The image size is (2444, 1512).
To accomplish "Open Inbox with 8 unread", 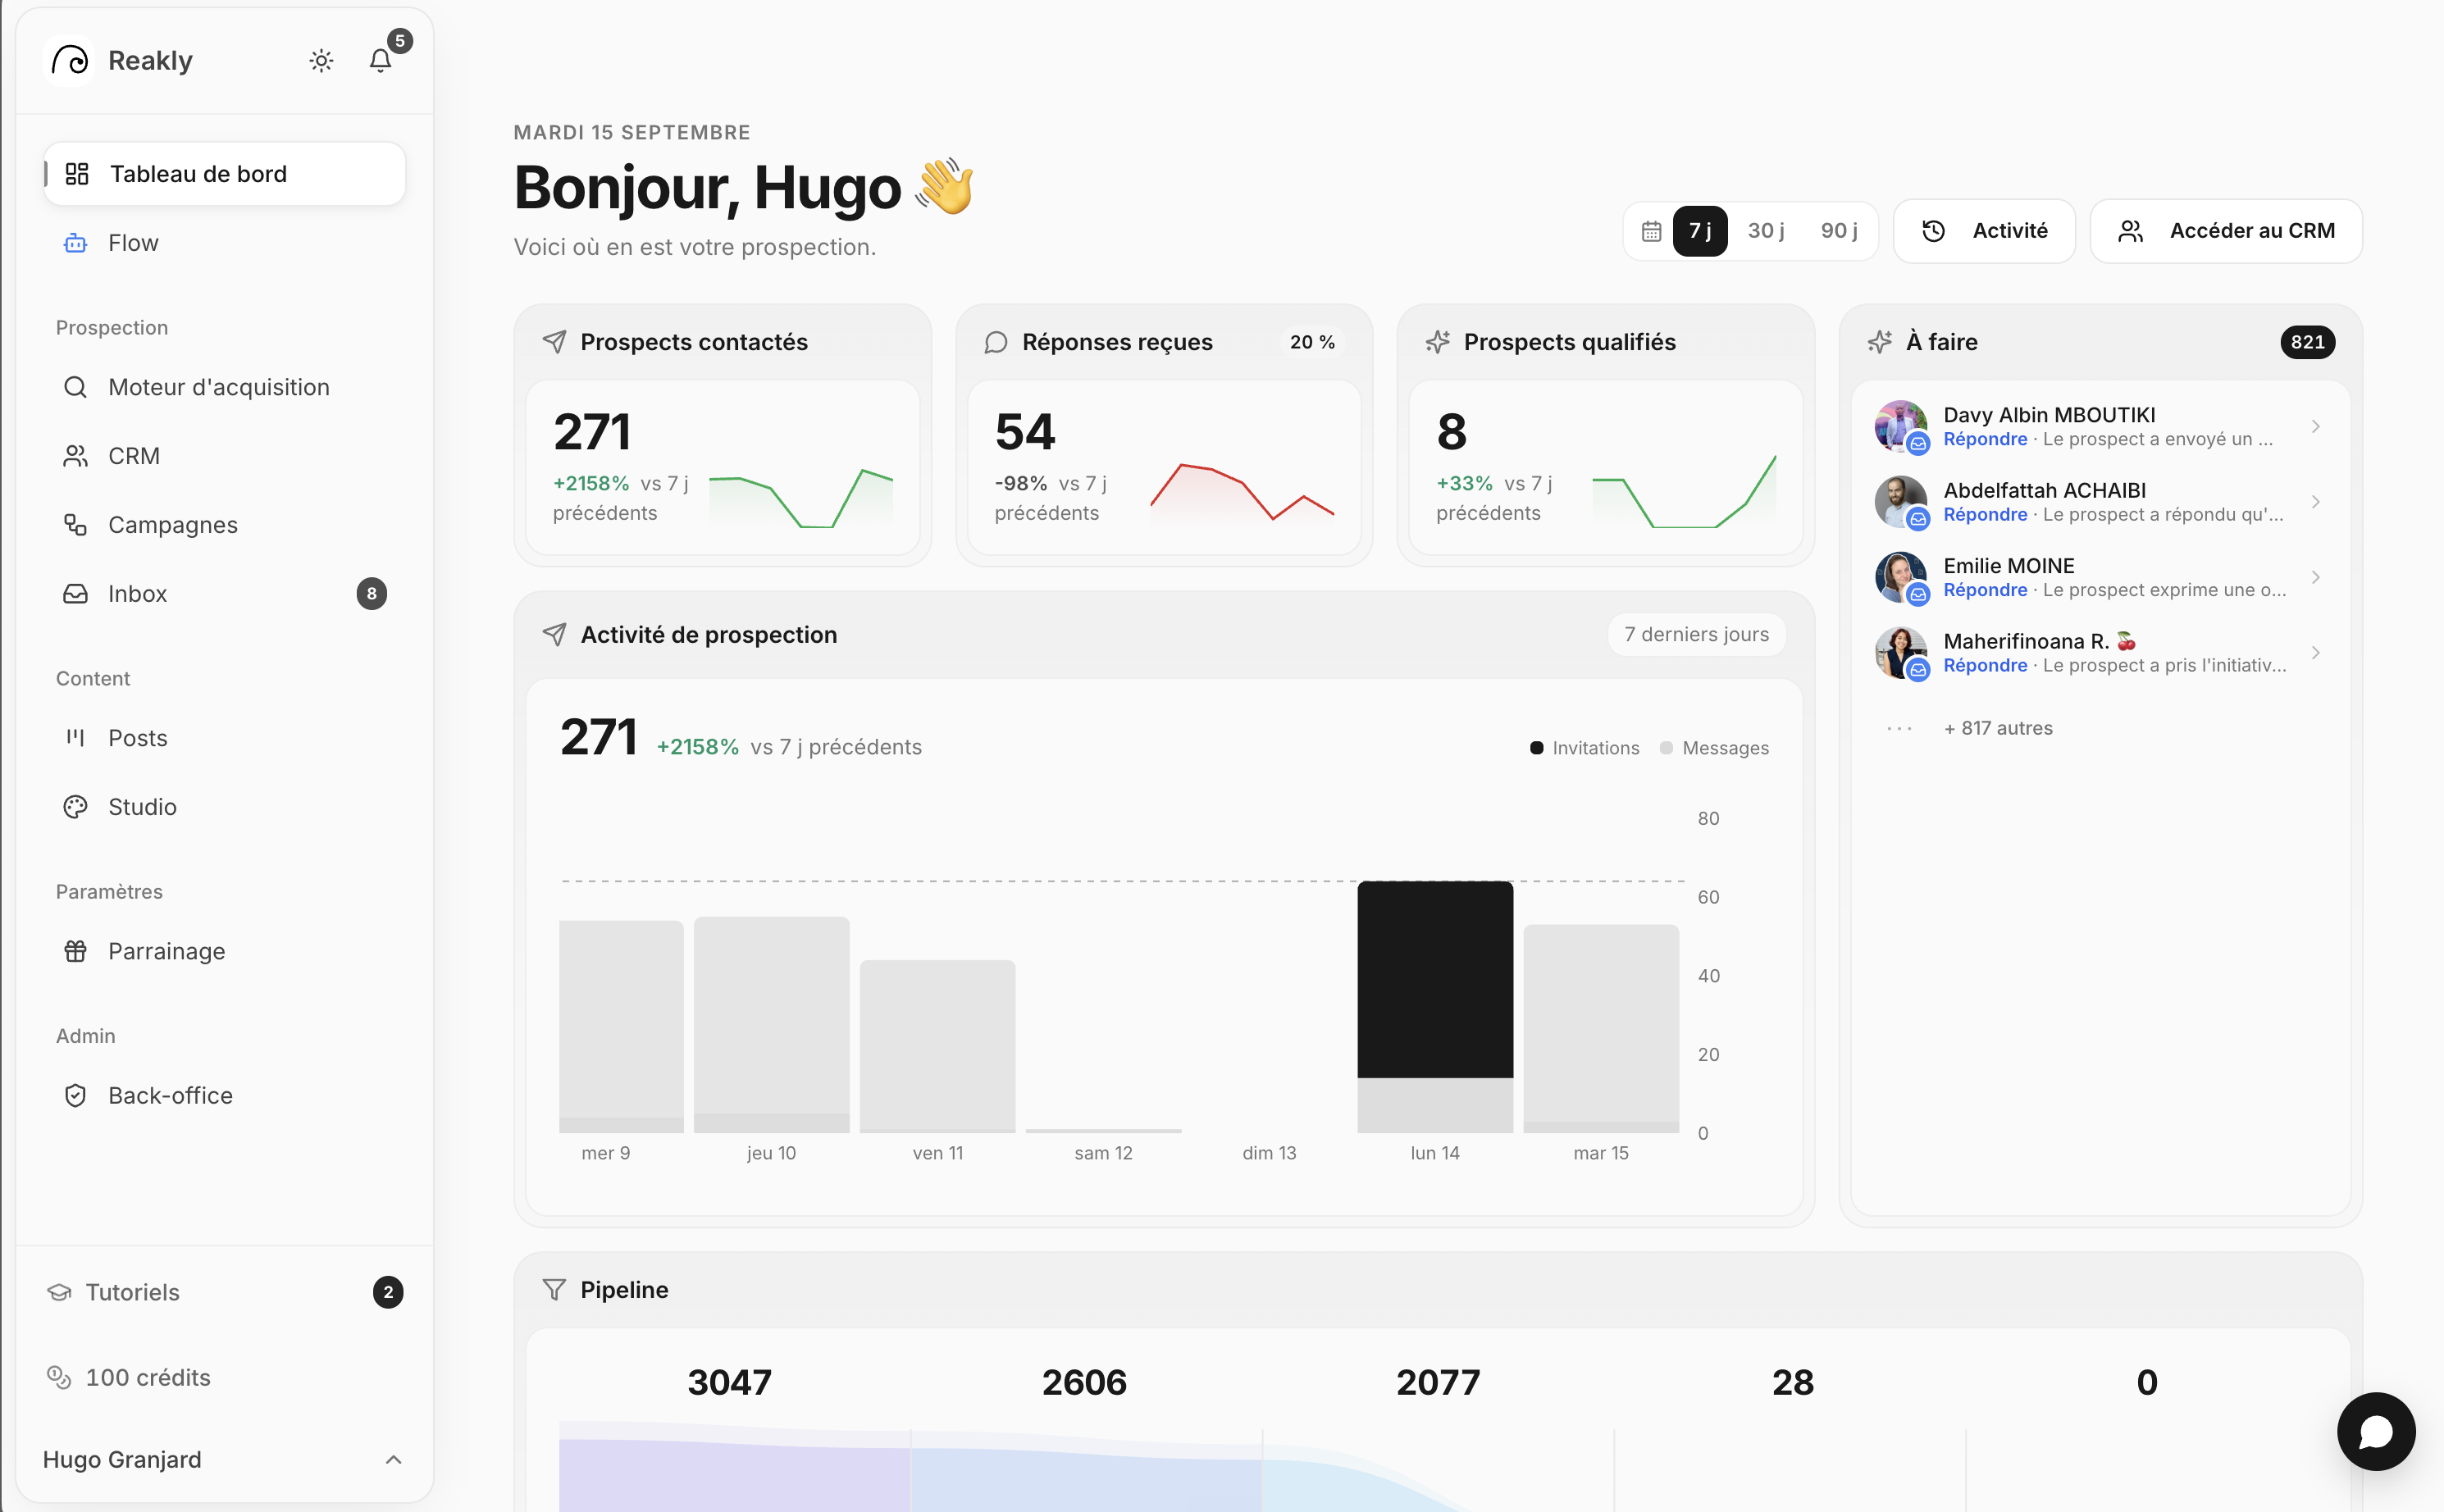I will (x=224, y=594).
